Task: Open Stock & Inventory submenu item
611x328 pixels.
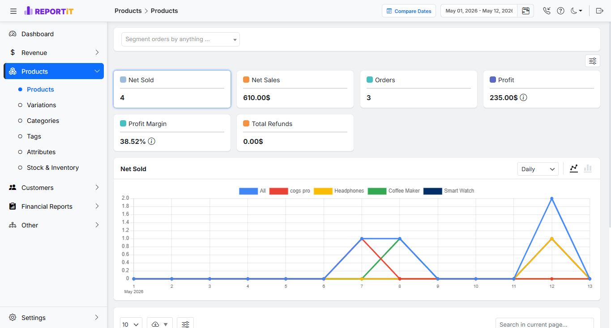Action: click(53, 168)
